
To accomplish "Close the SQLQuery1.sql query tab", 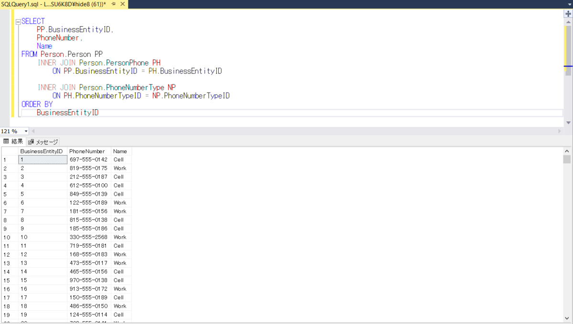I will pos(122,4).
